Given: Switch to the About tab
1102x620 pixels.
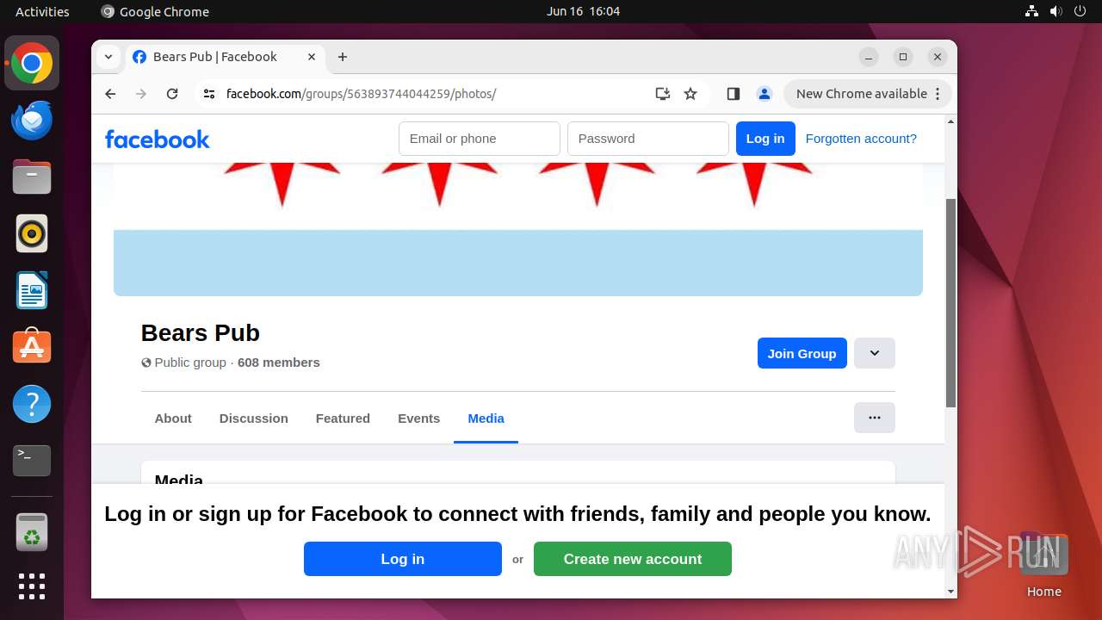Looking at the screenshot, I should pos(173,418).
